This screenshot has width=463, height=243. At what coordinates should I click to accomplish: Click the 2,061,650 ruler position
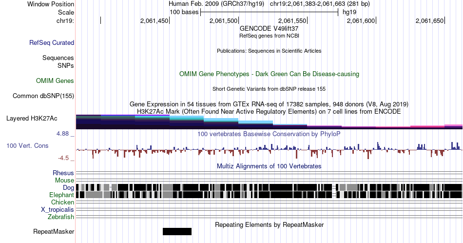(430, 20)
